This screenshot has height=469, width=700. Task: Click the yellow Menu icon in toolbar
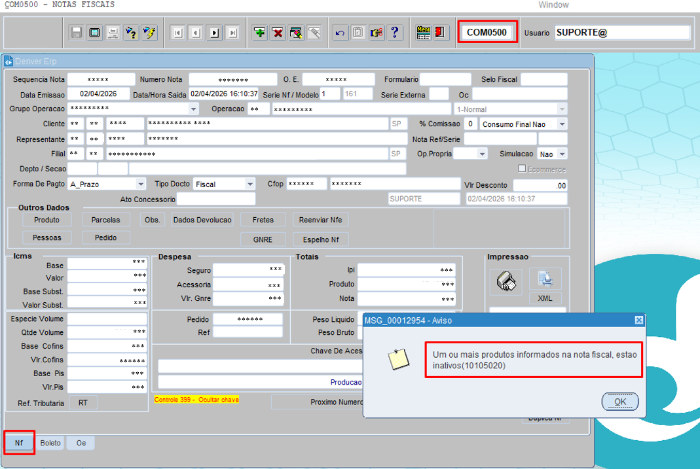(x=423, y=33)
